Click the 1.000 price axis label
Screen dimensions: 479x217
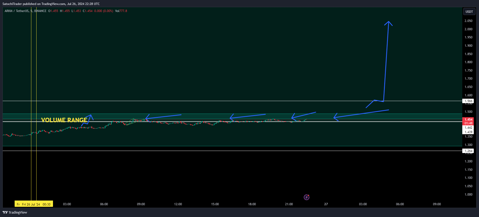[468, 195]
